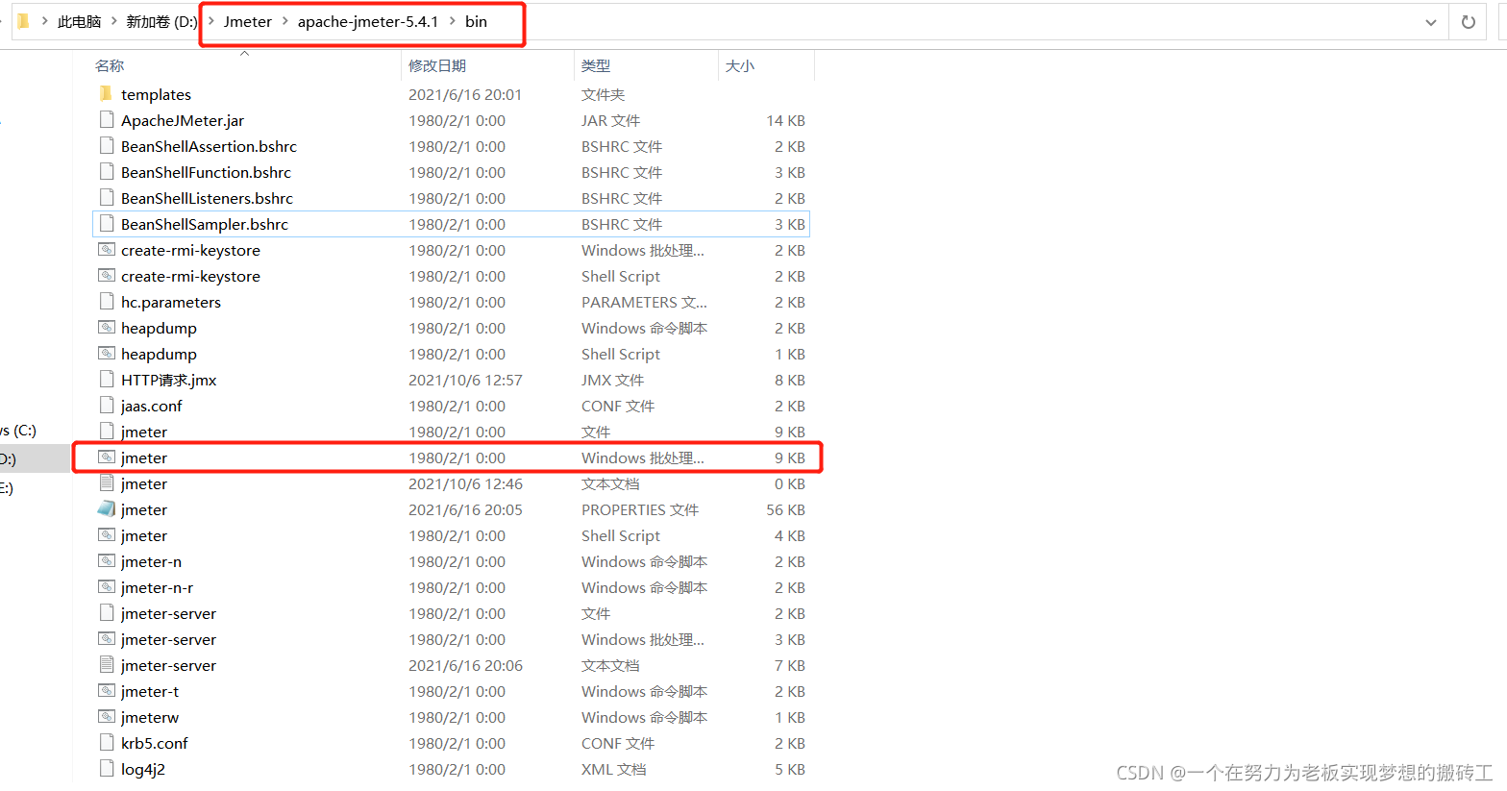
Task: Open the address bar history dropdown
Action: click(x=1431, y=22)
